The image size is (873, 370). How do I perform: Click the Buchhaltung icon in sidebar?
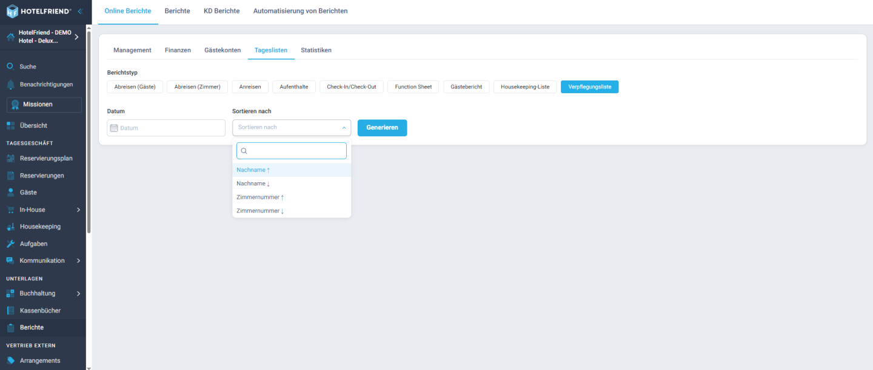pyautogui.click(x=10, y=293)
